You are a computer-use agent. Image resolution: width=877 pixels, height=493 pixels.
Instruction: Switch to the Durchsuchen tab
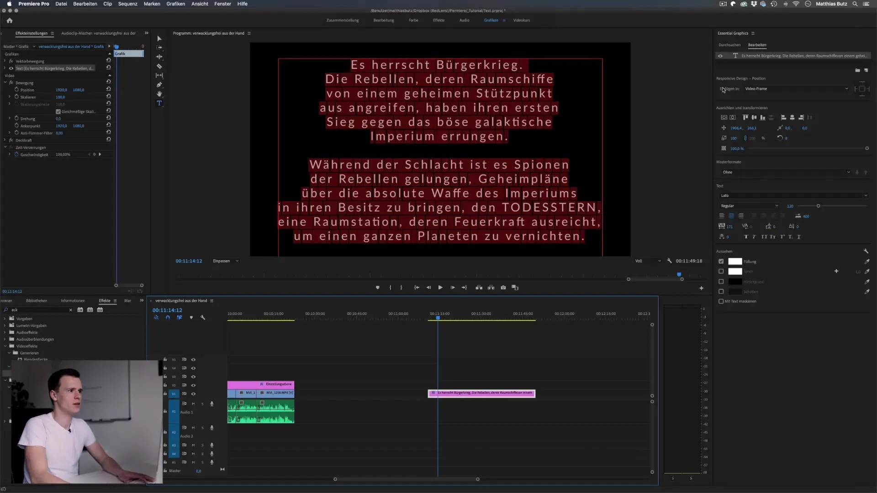(x=729, y=45)
